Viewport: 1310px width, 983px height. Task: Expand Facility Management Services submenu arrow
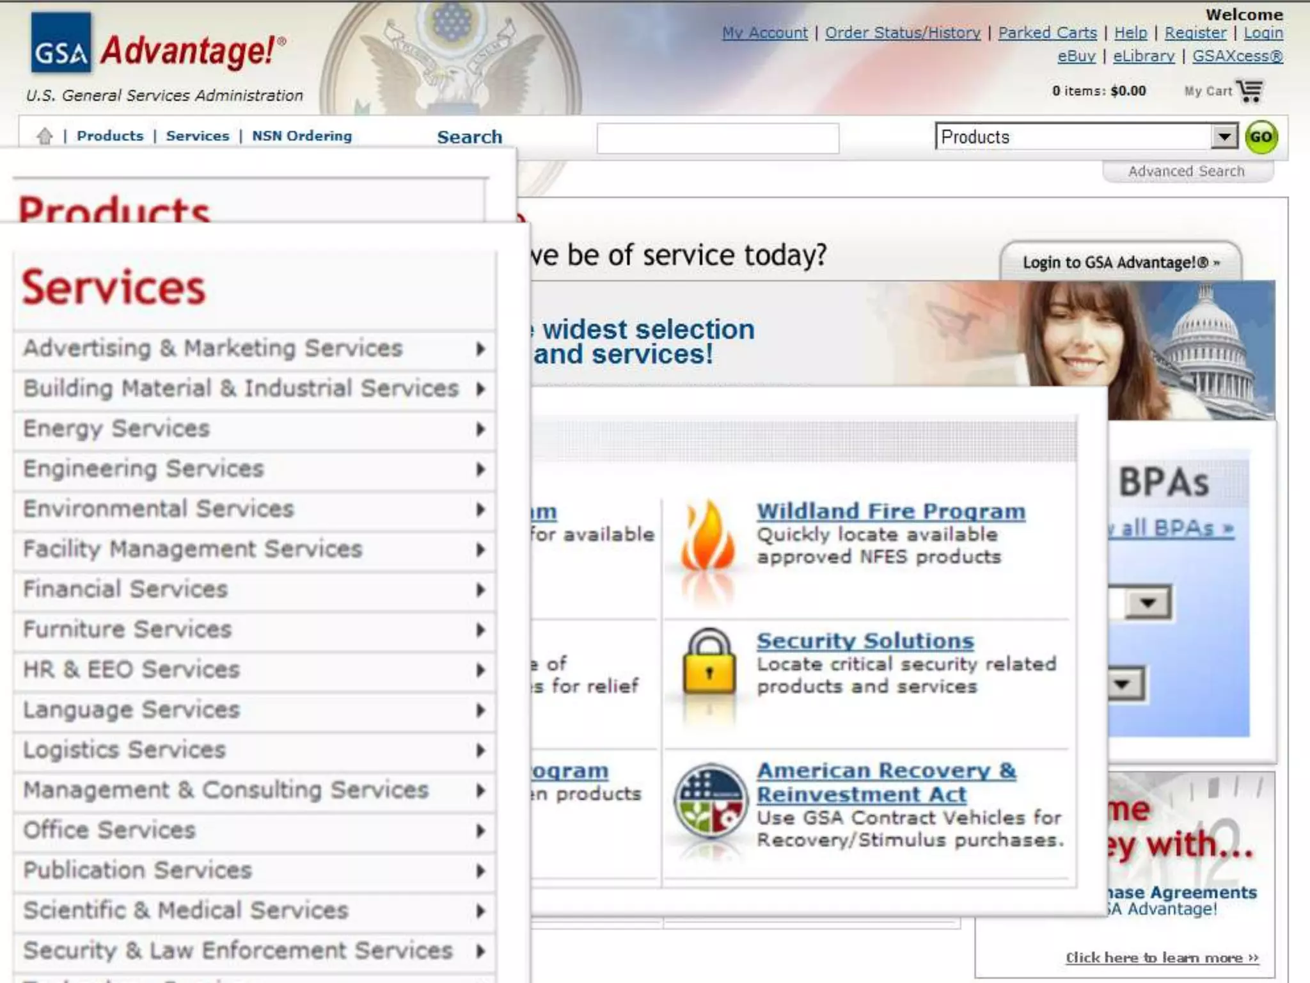coord(480,550)
